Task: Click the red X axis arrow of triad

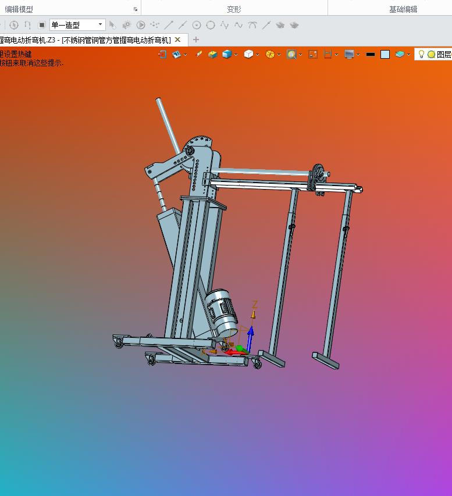Action: pyautogui.click(x=233, y=352)
